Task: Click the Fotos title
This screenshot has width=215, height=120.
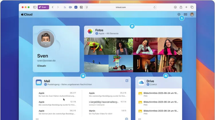Action: pos(99,30)
